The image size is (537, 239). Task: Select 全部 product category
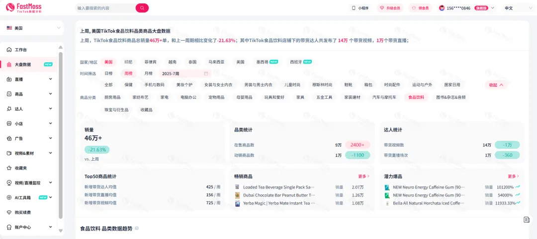[108, 85]
